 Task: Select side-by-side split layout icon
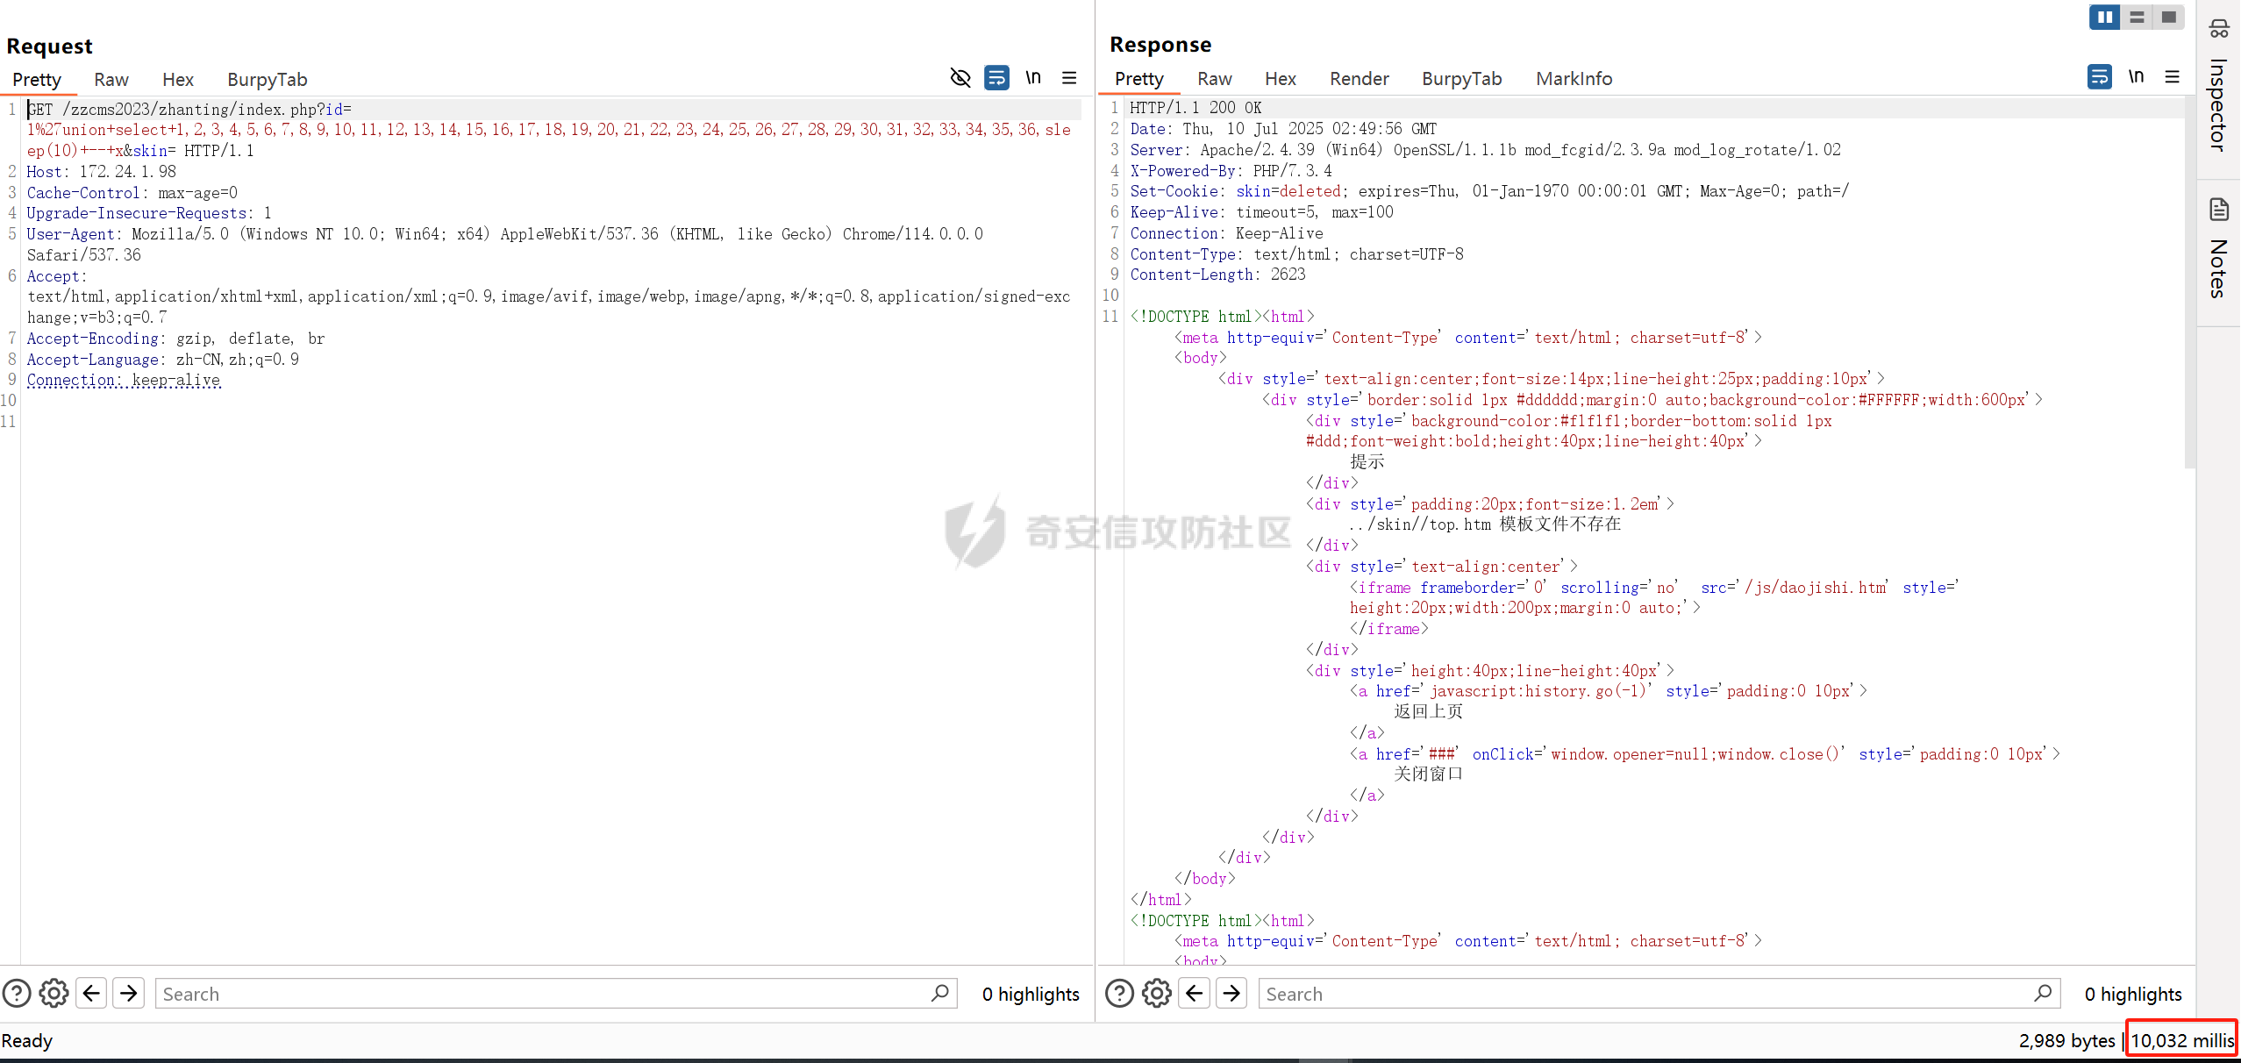2105,17
